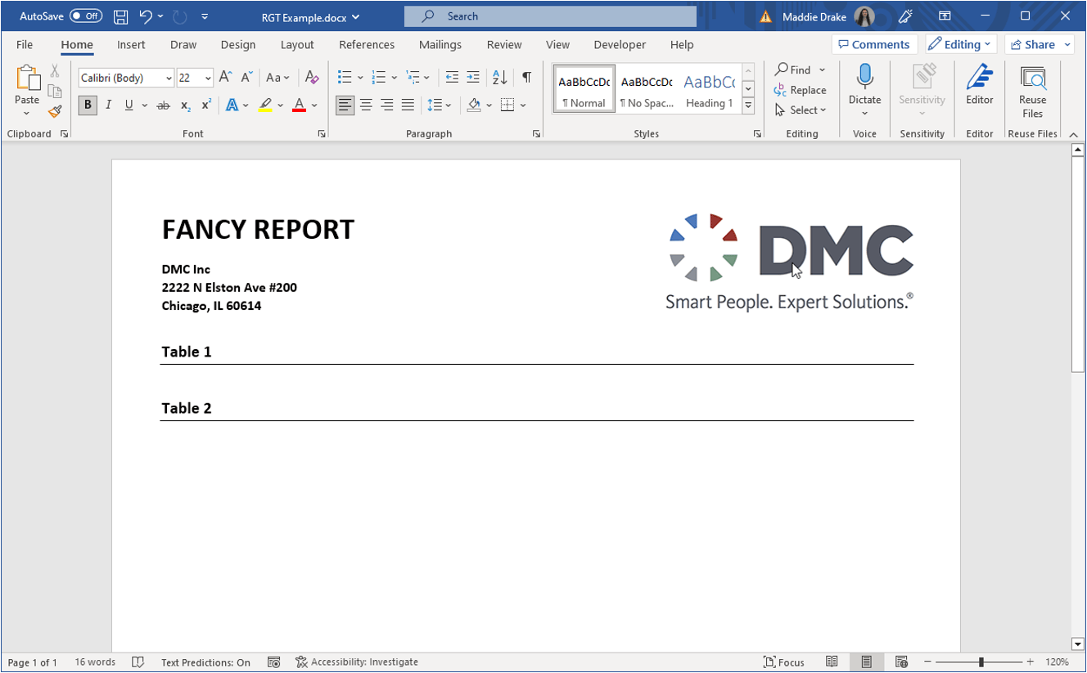This screenshot has height=673, width=1087.
Task: Increase paragraph indent
Action: (x=473, y=78)
